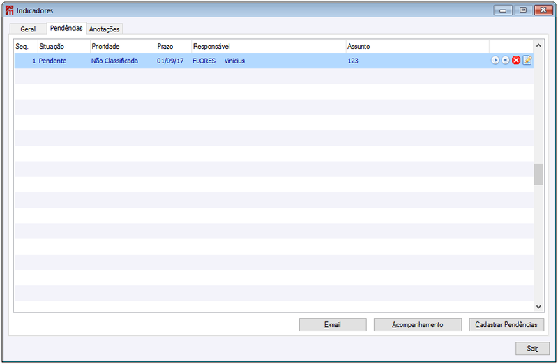Maximize the Indicadores window
This screenshot has height=364, width=558.
coord(523,10)
